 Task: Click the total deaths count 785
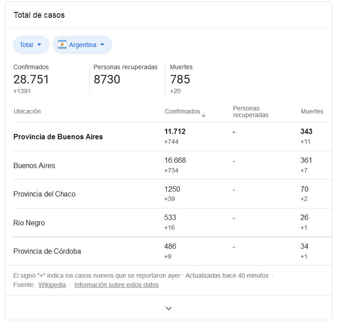coord(180,79)
